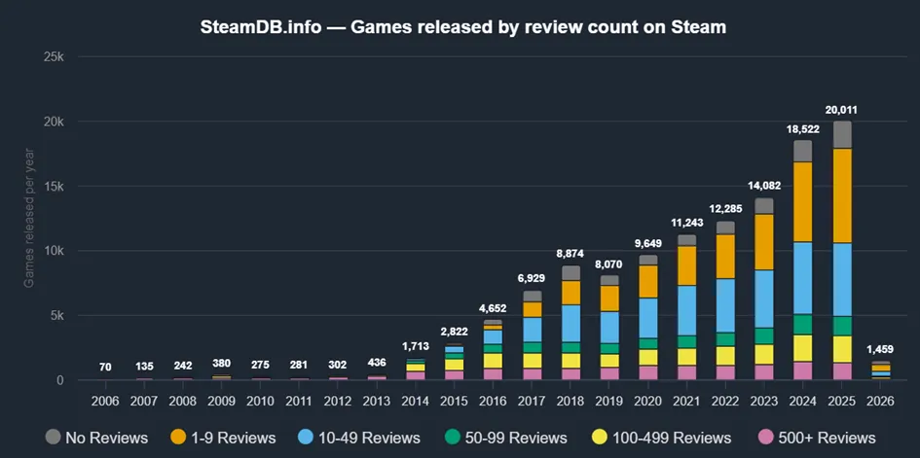
Task: Click the yellow 100-499 Reviews legend dot
Action: pyautogui.click(x=598, y=437)
